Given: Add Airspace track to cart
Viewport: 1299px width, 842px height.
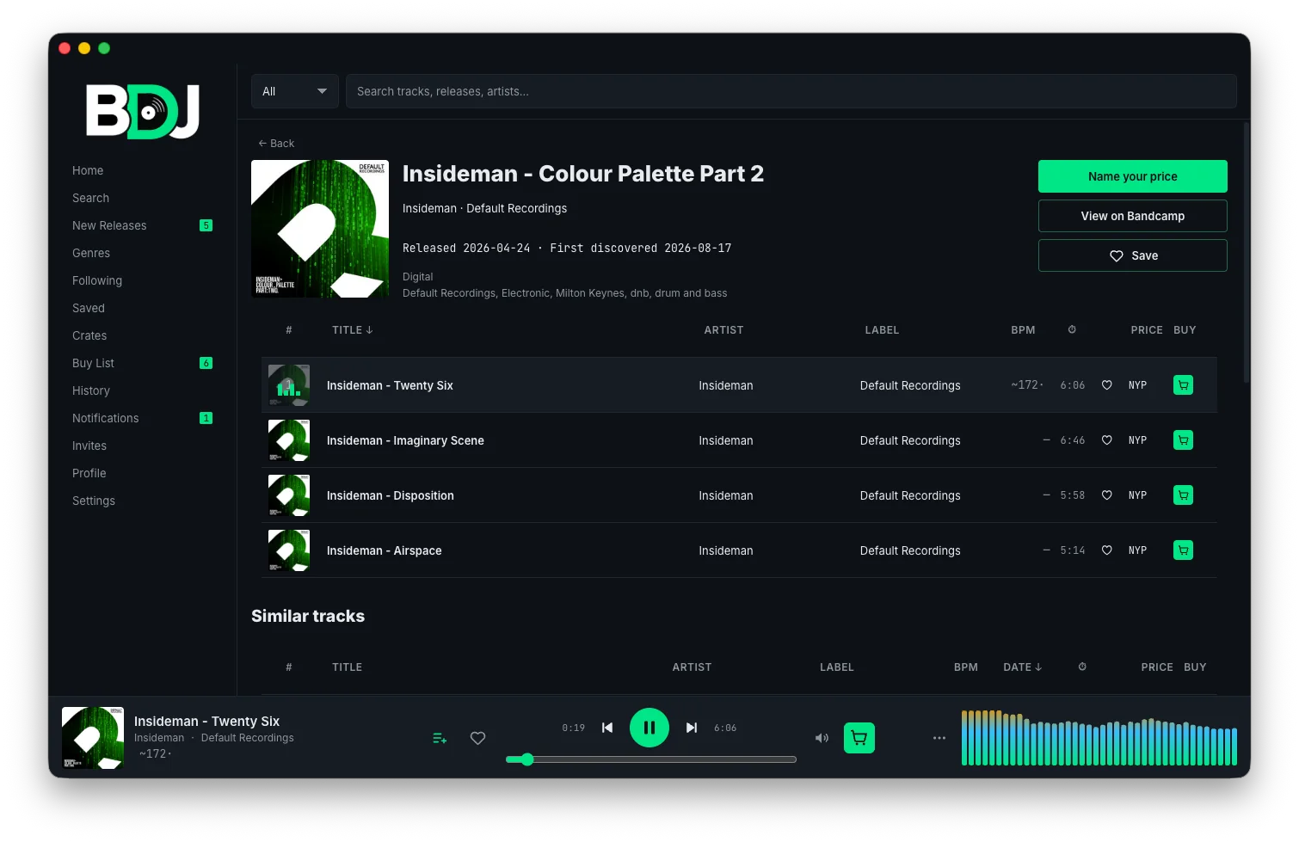Looking at the screenshot, I should pos(1183,550).
